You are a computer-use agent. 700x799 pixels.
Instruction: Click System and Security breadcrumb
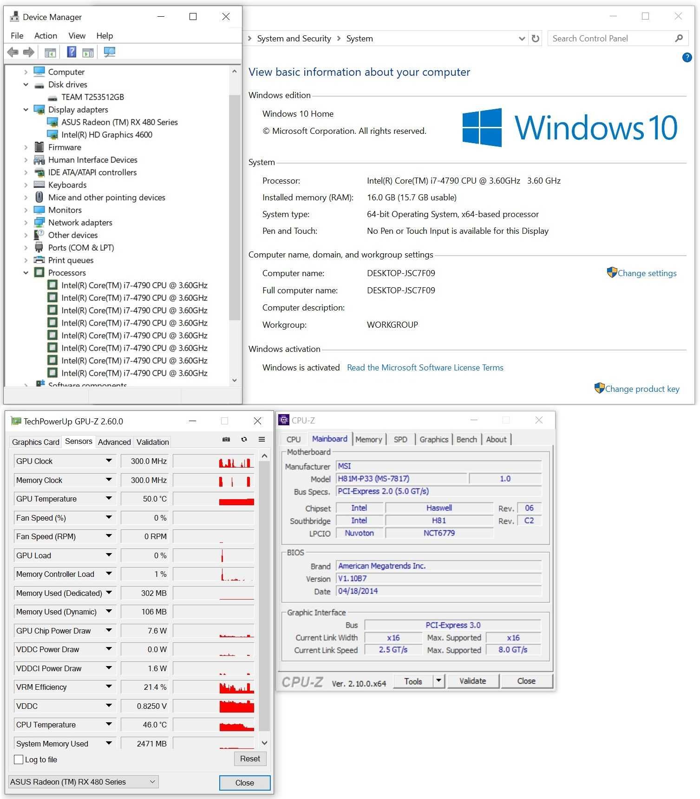[294, 39]
